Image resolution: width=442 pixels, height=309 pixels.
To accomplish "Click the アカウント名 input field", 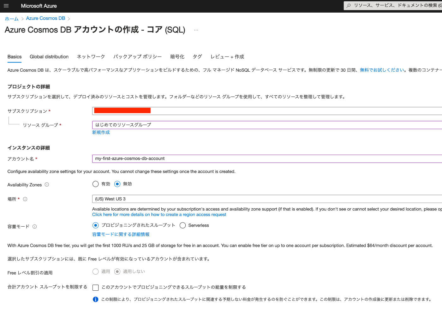I will coord(267,159).
